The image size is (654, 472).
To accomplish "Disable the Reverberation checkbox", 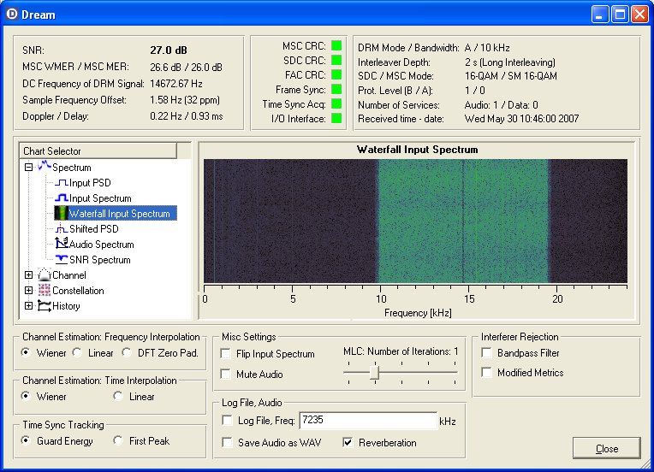I will pos(349,443).
